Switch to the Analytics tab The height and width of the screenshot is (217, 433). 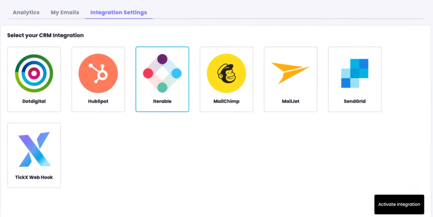(x=26, y=12)
